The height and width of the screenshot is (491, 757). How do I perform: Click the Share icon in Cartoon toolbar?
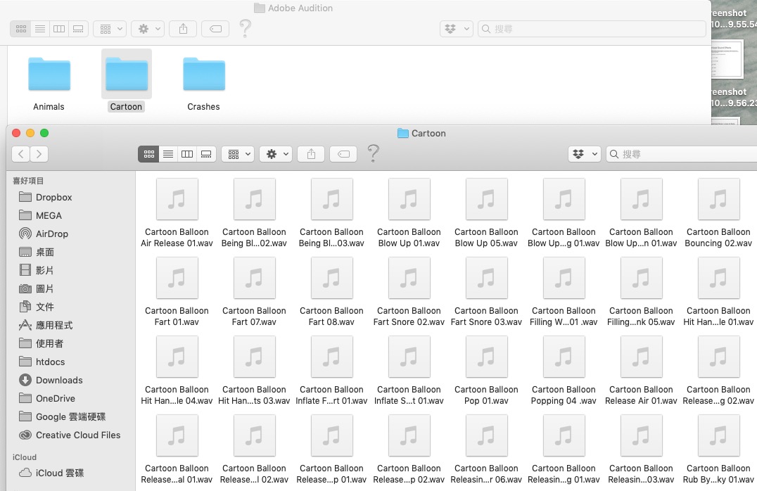311,154
